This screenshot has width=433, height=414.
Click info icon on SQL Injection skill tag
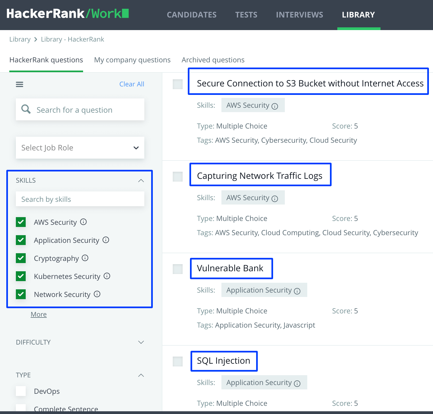(x=297, y=383)
